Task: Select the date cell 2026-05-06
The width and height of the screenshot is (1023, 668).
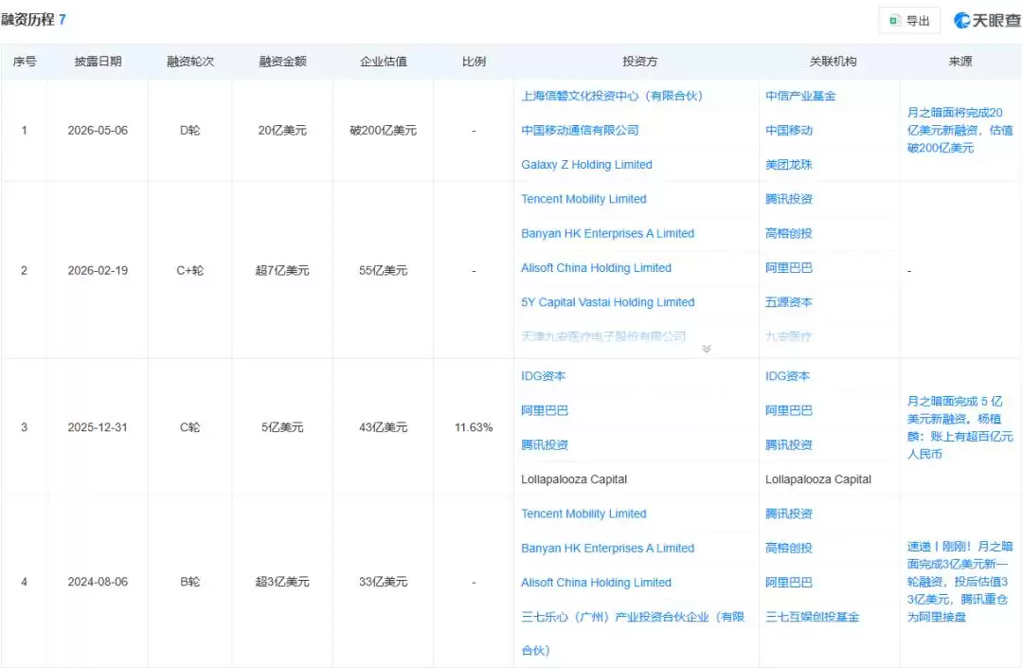Action: (x=98, y=131)
